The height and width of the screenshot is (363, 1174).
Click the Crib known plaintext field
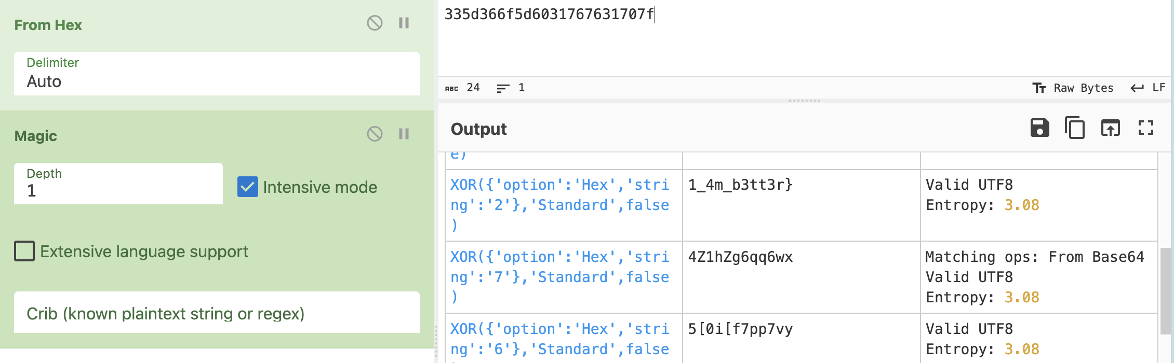[217, 313]
